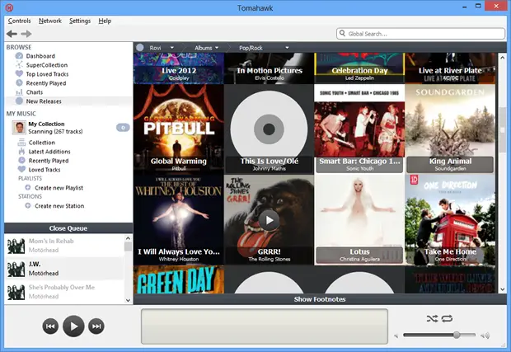Select Mom's In Rehab in the queue
This screenshot has width=511, height=352.
pyautogui.click(x=64, y=246)
